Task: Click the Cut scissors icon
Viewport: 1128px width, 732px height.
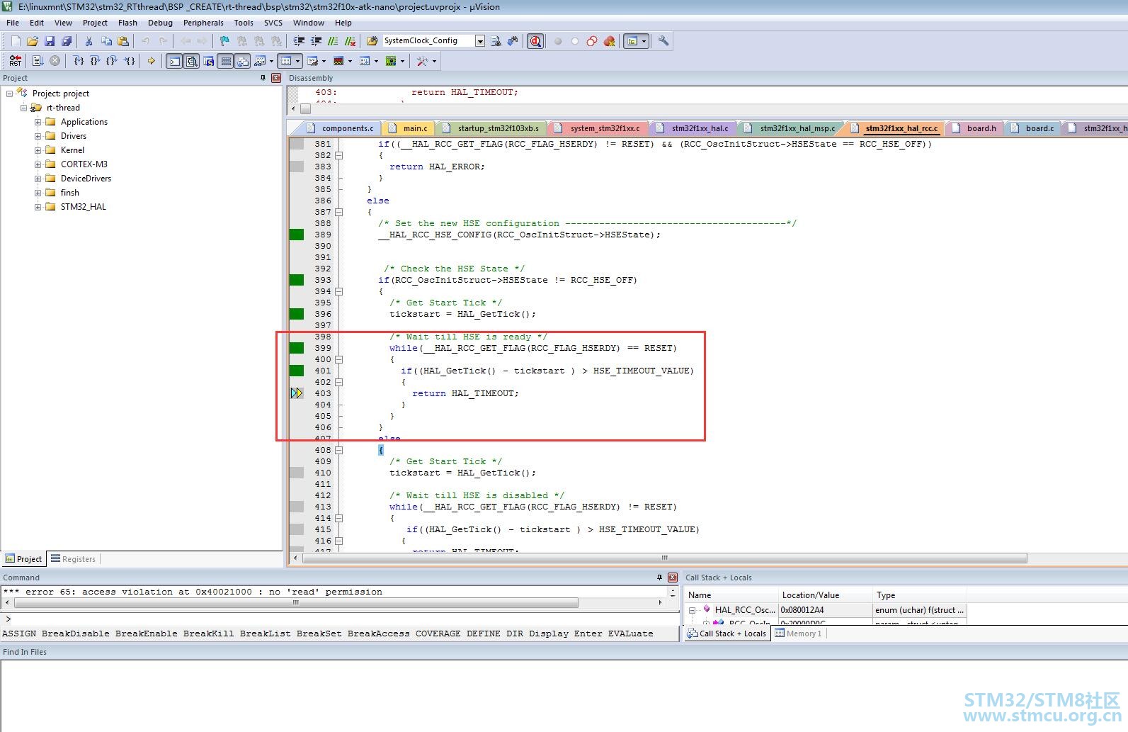Action: click(x=89, y=41)
